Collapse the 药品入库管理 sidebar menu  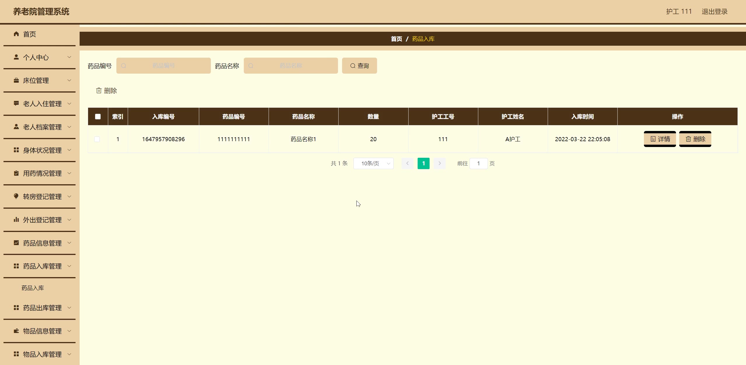click(x=42, y=266)
